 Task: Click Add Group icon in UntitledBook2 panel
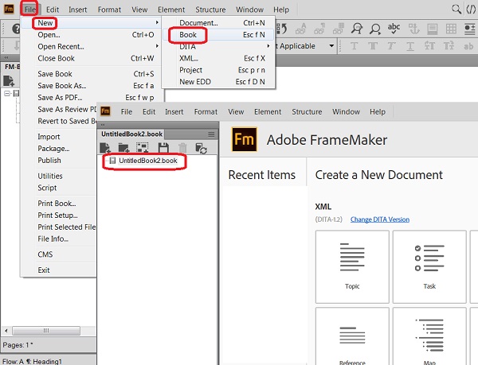[x=143, y=148]
